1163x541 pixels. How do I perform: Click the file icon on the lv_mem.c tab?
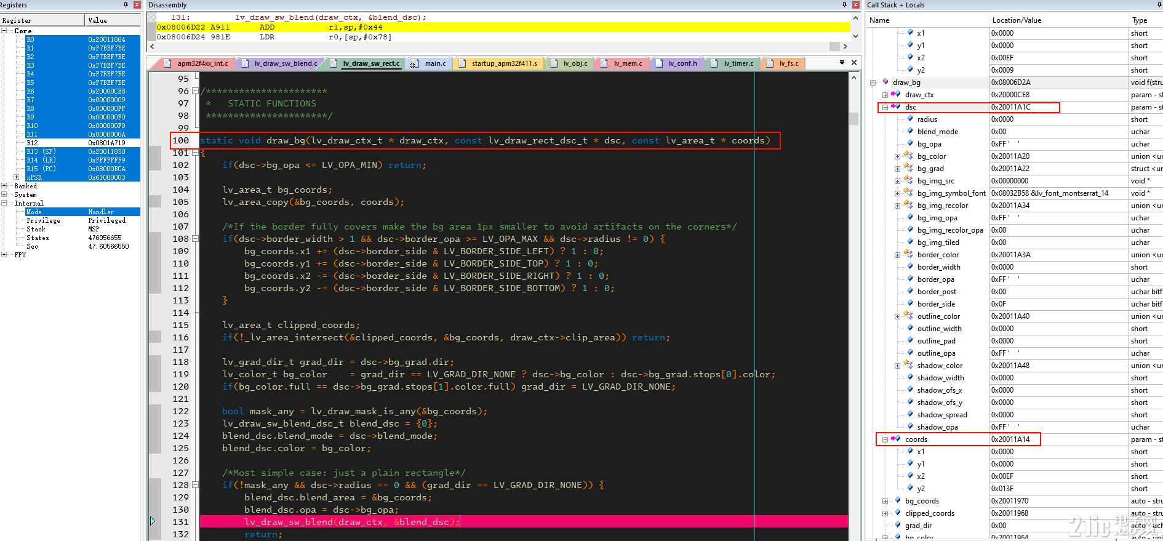tap(604, 63)
